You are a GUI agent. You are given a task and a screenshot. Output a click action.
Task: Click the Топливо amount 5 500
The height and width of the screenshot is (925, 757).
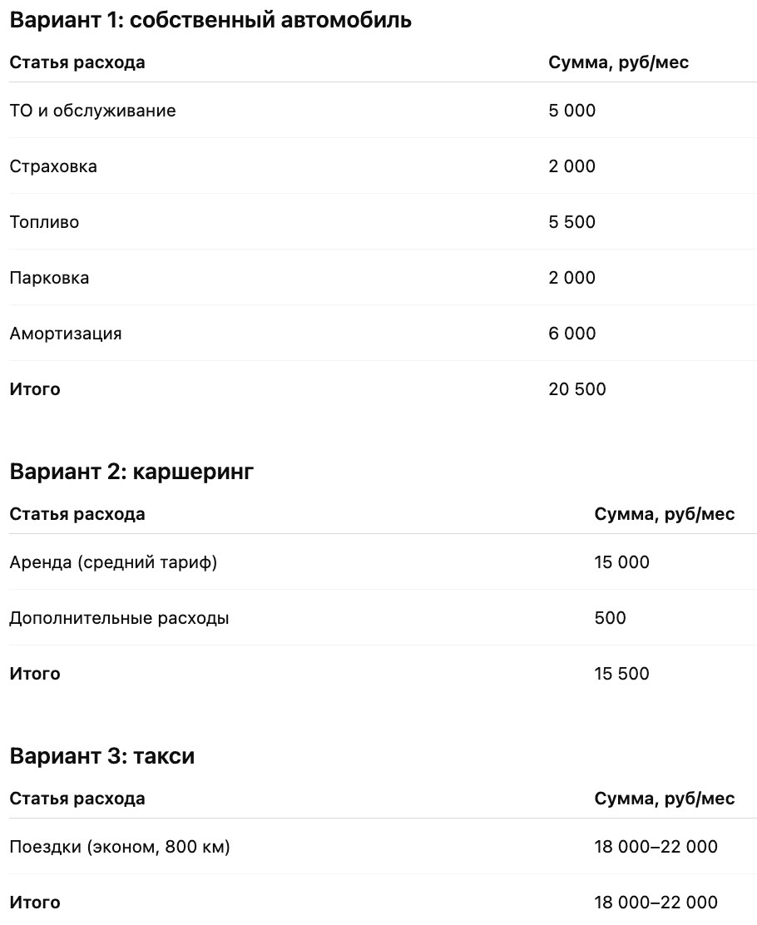(571, 222)
